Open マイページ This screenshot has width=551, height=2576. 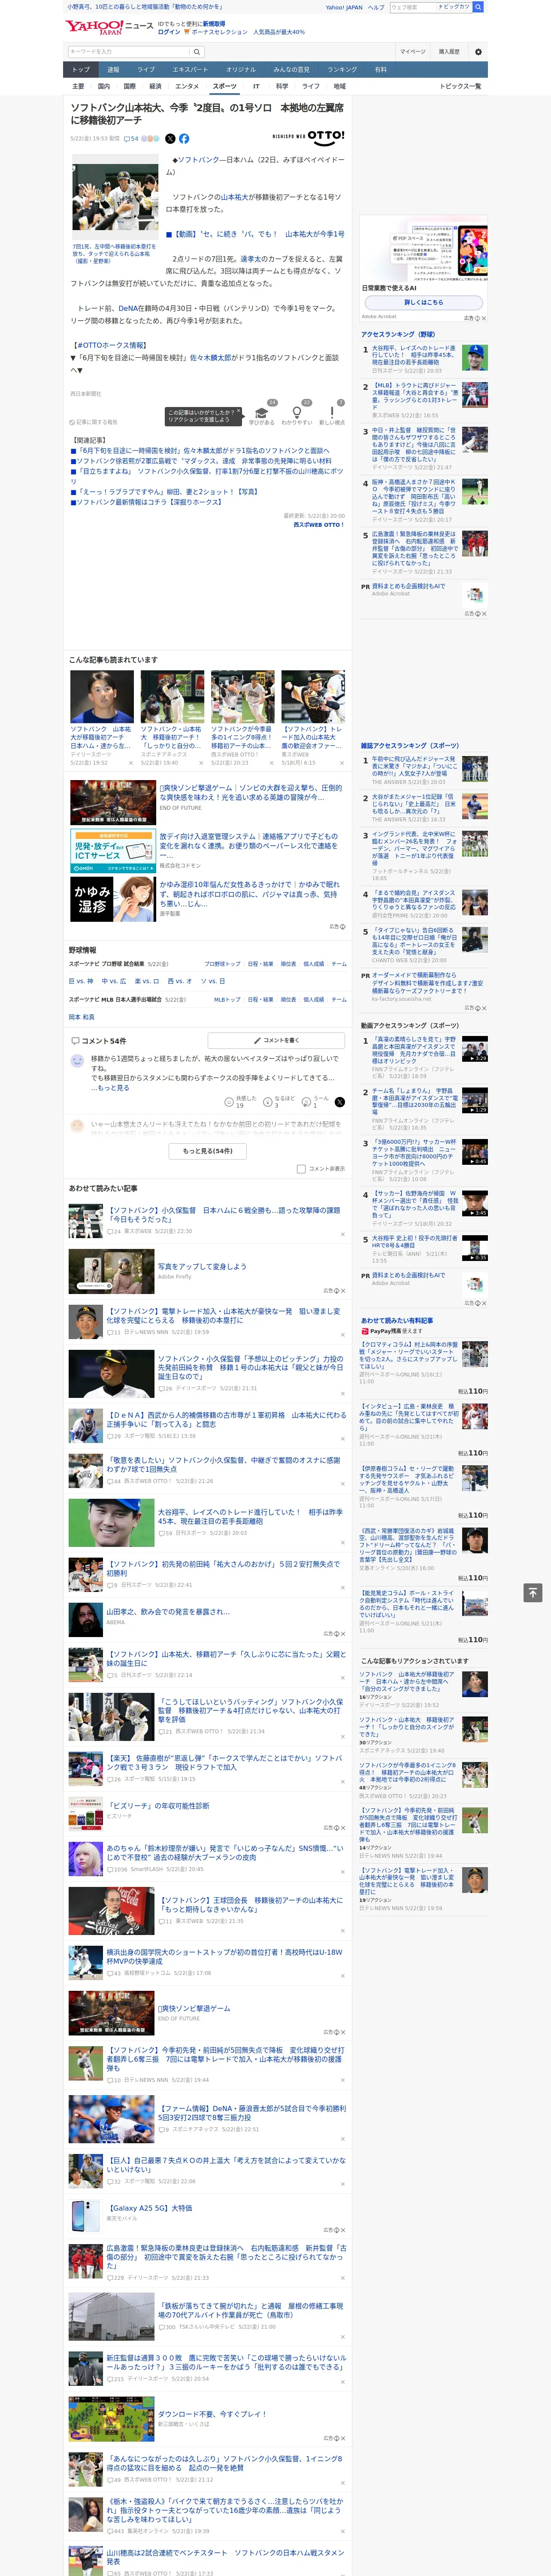[x=412, y=52]
